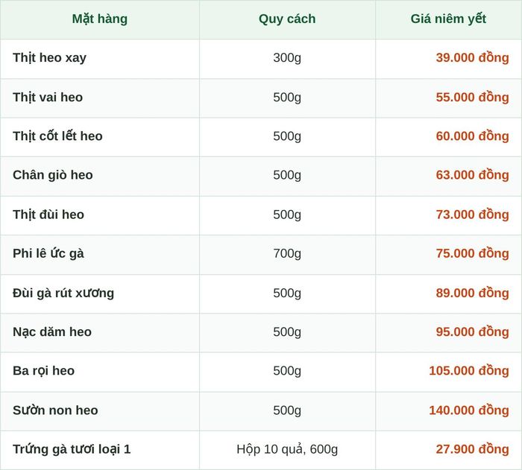
Task: Click the Sườn non heo product
Action: (55, 410)
